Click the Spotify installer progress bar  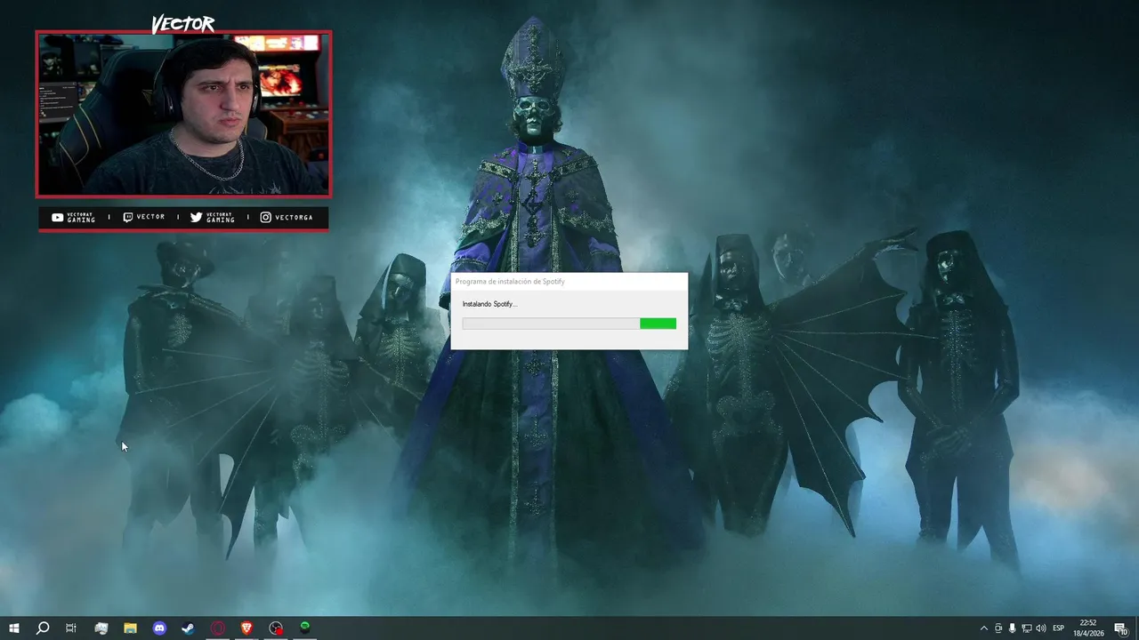[569, 324]
